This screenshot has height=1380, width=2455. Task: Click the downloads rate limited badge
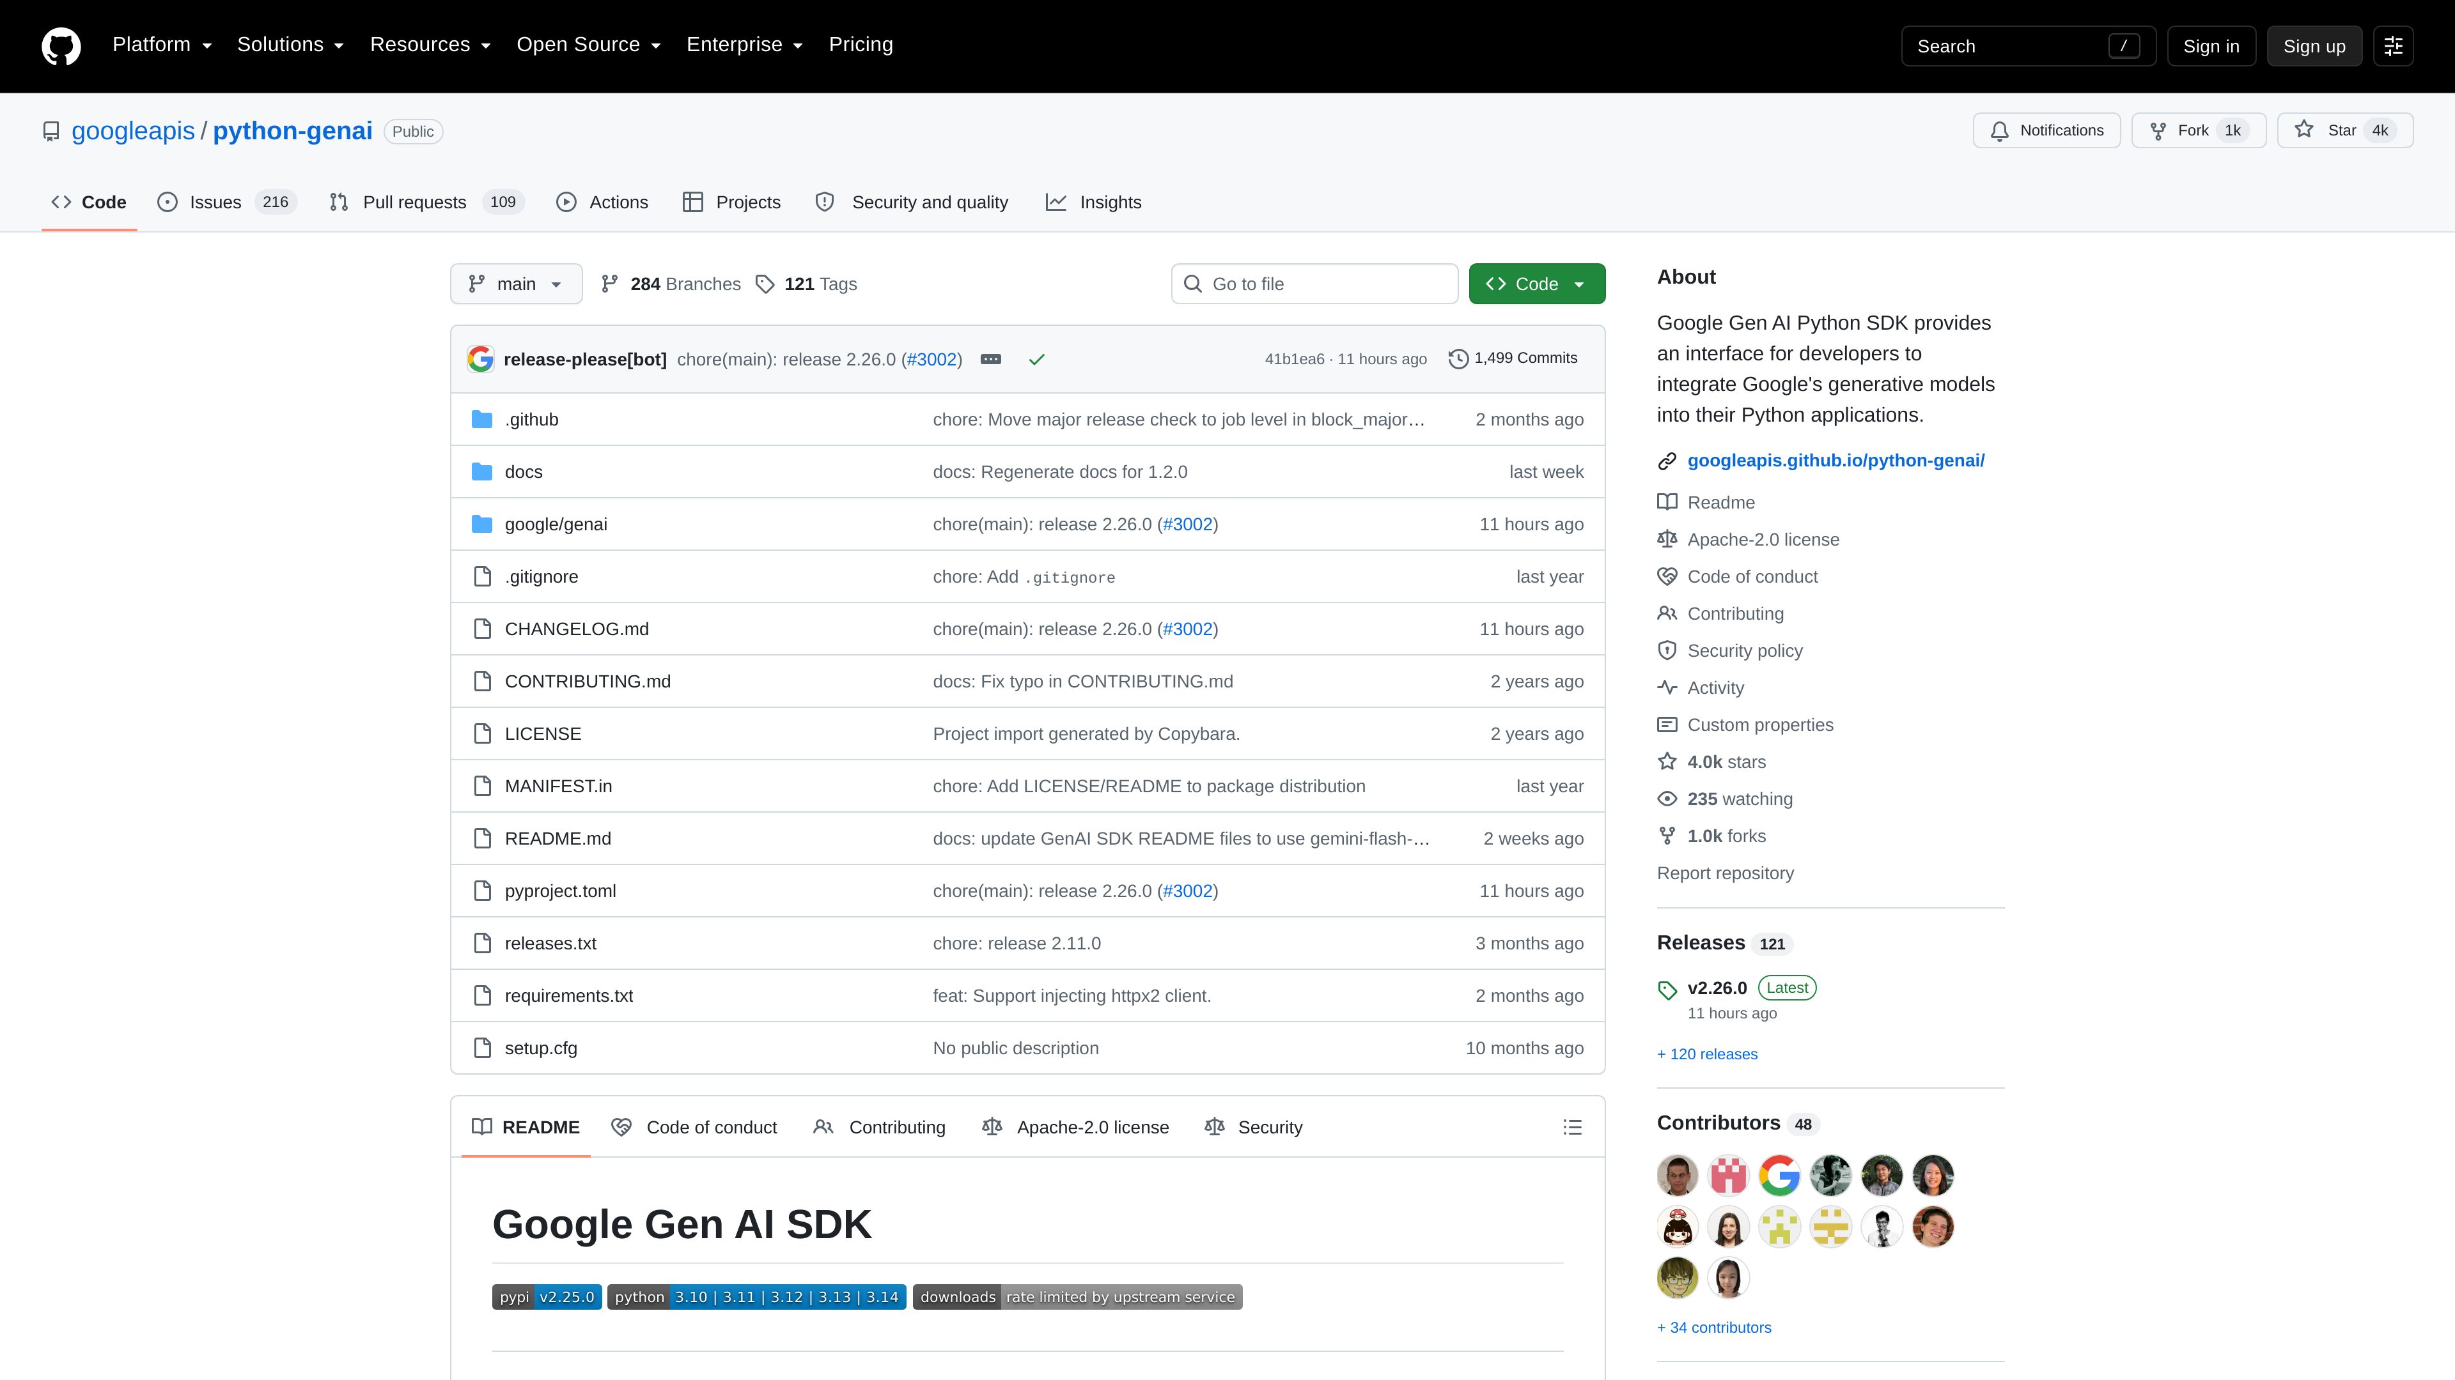[x=1078, y=1296]
